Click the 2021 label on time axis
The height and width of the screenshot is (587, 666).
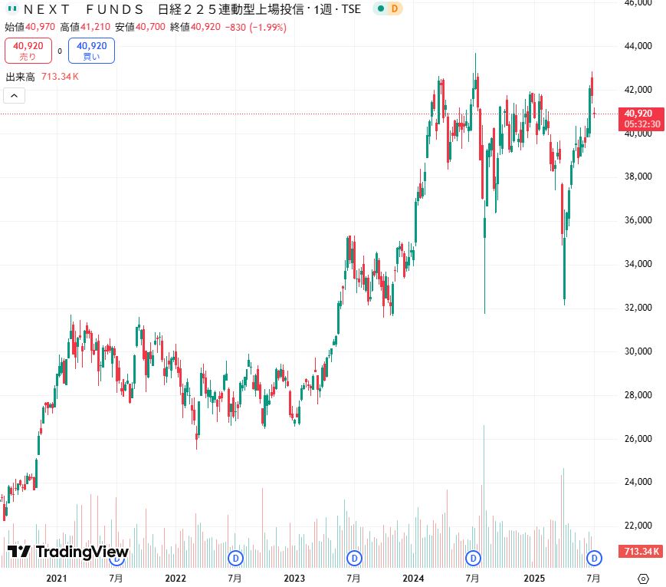point(57,577)
